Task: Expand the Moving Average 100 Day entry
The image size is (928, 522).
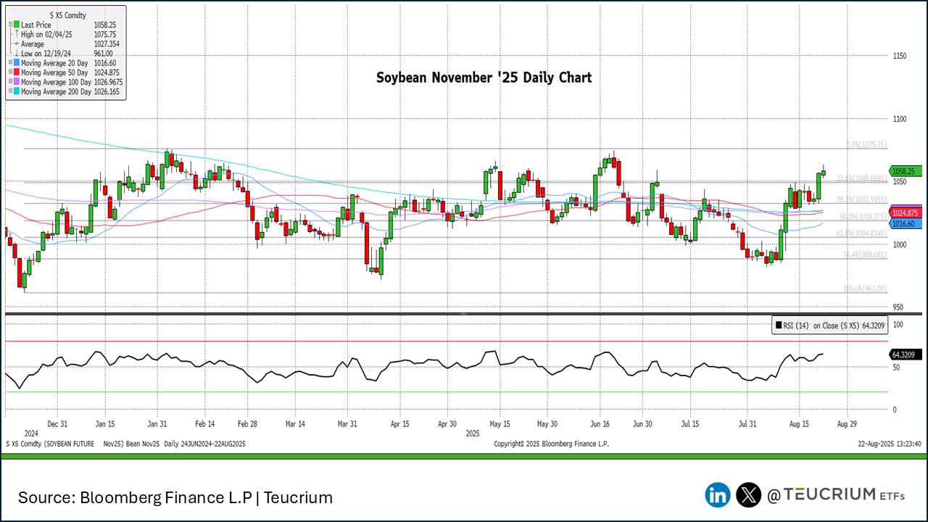Action: [9, 82]
